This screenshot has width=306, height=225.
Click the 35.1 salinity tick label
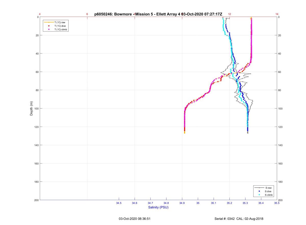[x=214, y=203]
